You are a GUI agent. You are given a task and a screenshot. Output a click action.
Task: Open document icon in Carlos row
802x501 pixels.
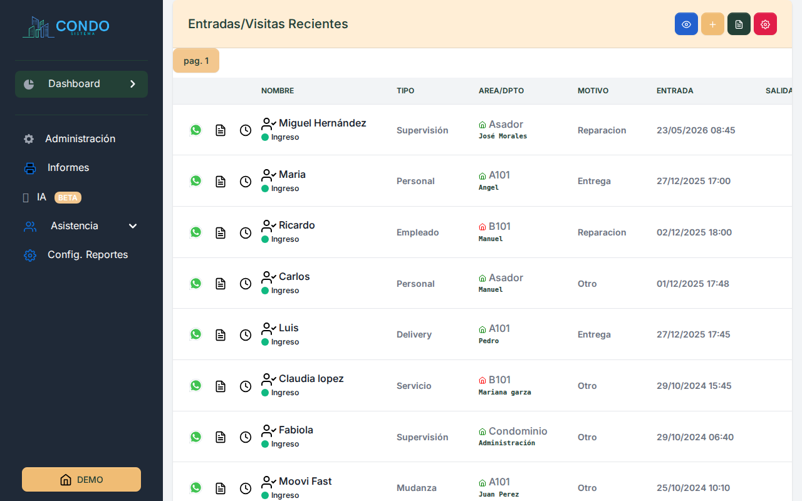point(221,284)
